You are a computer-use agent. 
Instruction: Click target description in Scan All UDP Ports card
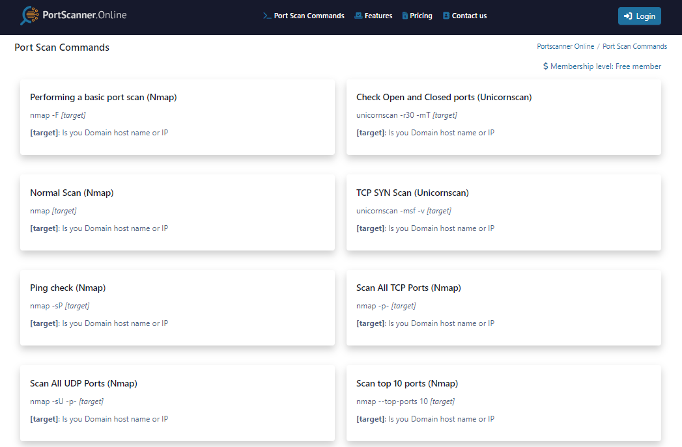(99, 419)
